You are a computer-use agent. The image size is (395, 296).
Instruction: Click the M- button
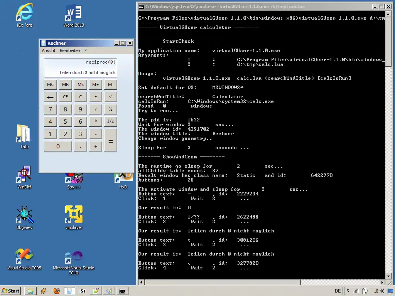click(111, 84)
